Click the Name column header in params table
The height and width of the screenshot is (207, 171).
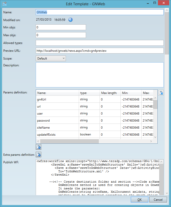[x=57, y=93]
